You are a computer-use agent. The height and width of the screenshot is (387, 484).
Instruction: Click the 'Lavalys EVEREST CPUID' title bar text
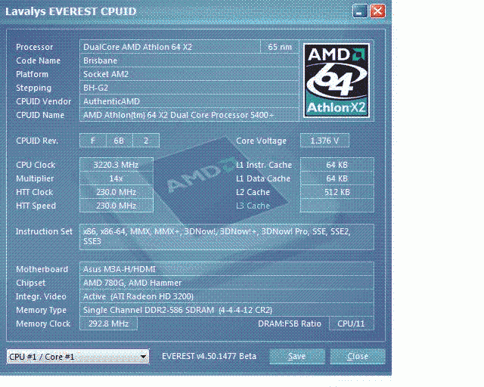tap(71, 11)
